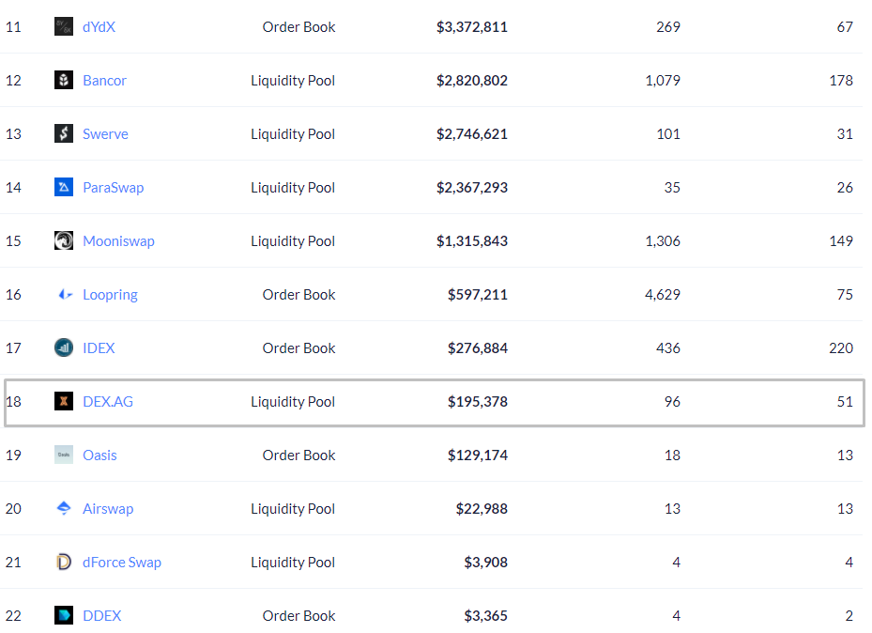Click the DEX.AG logo icon
The image size is (872, 633).
(x=64, y=401)
